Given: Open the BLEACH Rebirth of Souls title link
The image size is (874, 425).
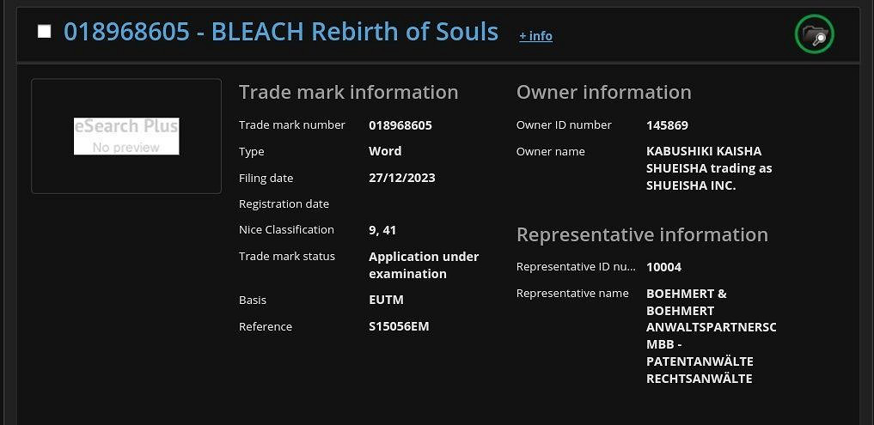Looking at the screenshot, I should (281, 32).
